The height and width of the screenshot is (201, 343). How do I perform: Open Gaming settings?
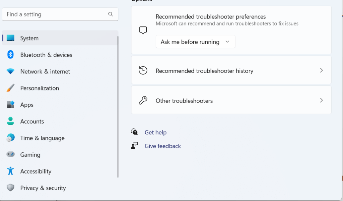coord(60,154)
